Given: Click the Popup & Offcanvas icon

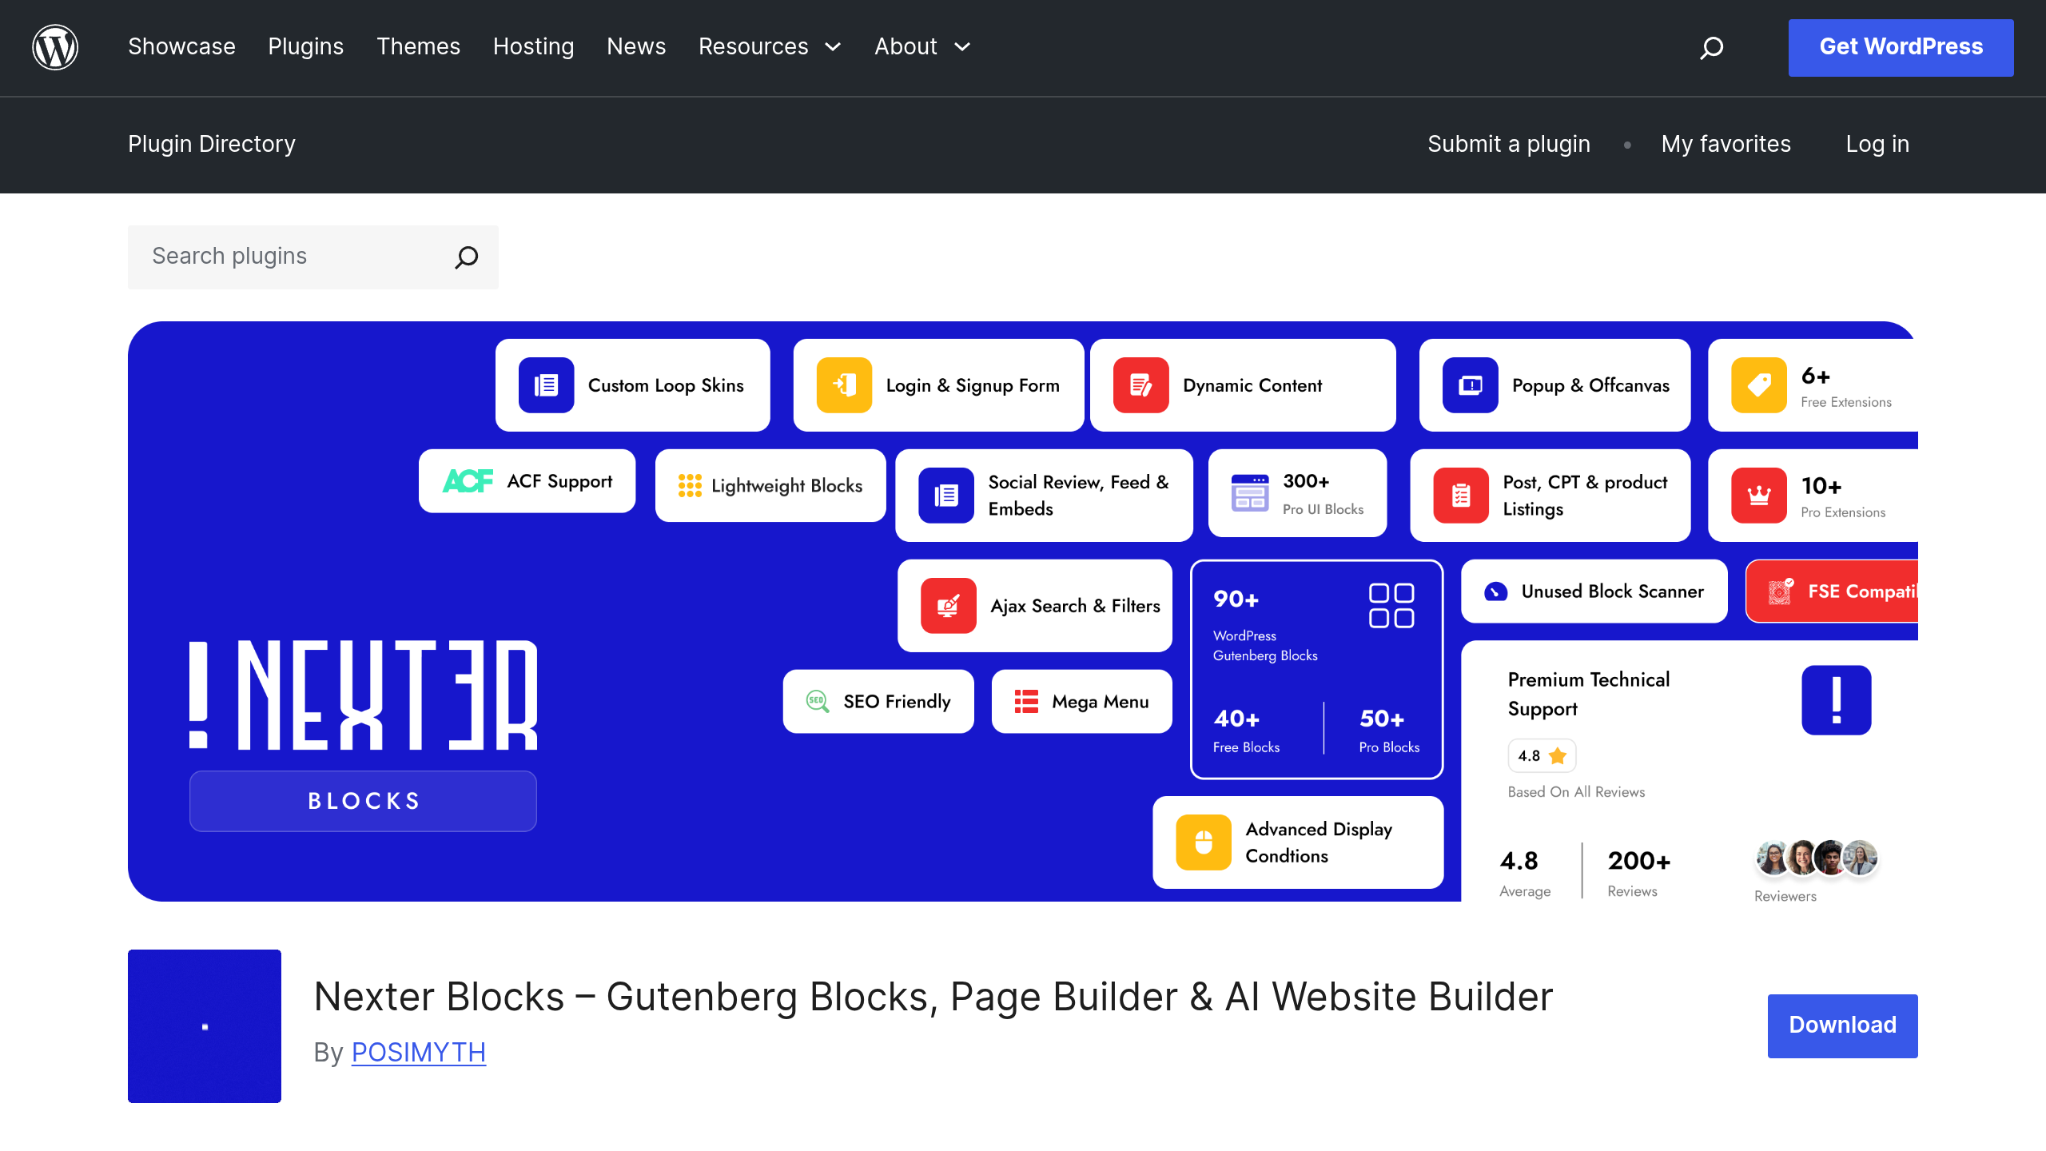Looking at the screenshot, I should [x=1471, y=385].
